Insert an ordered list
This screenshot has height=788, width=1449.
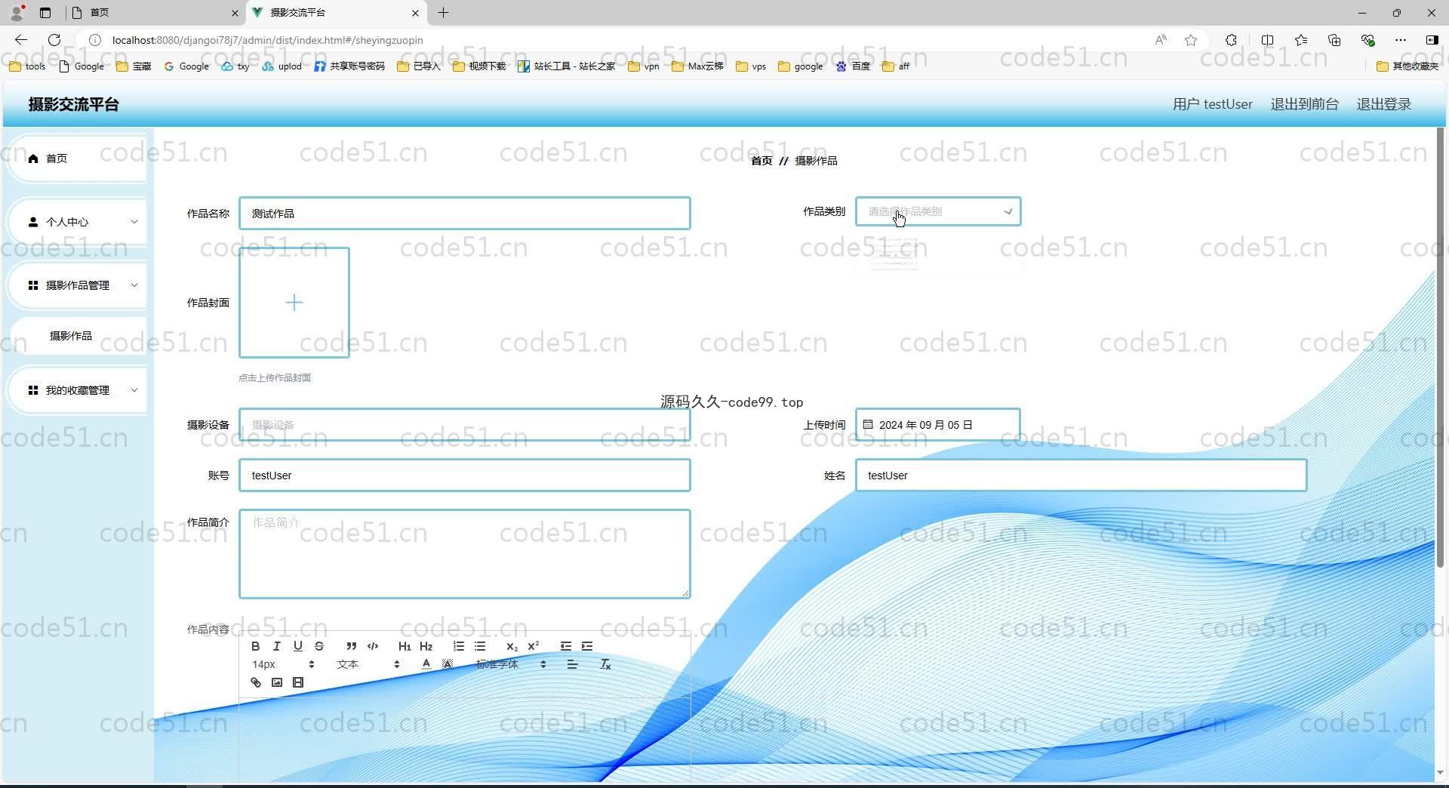point(458,646)
